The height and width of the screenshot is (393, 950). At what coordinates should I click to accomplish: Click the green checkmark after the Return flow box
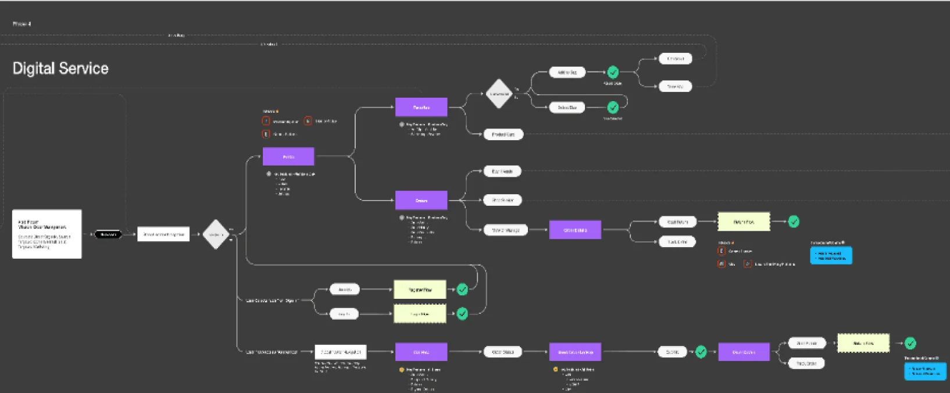point(794,221)
